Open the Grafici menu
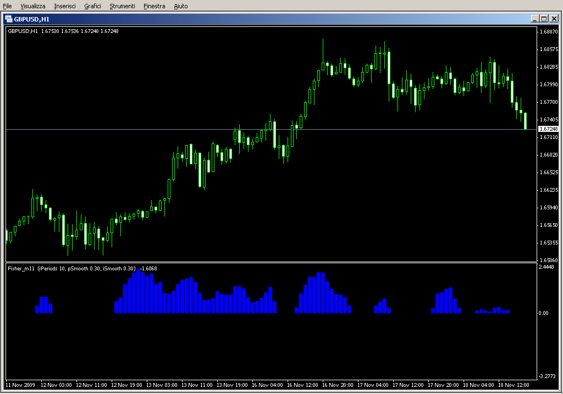 (x=92, y=6)
